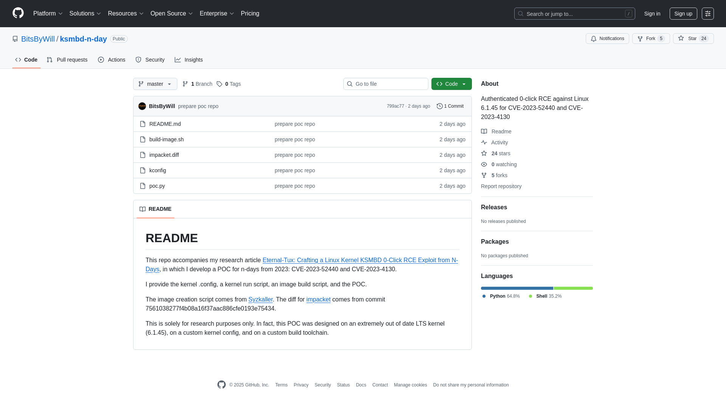Click the file icon beside README.md
This screenshot has height=408, width=726.
(143, 124)
